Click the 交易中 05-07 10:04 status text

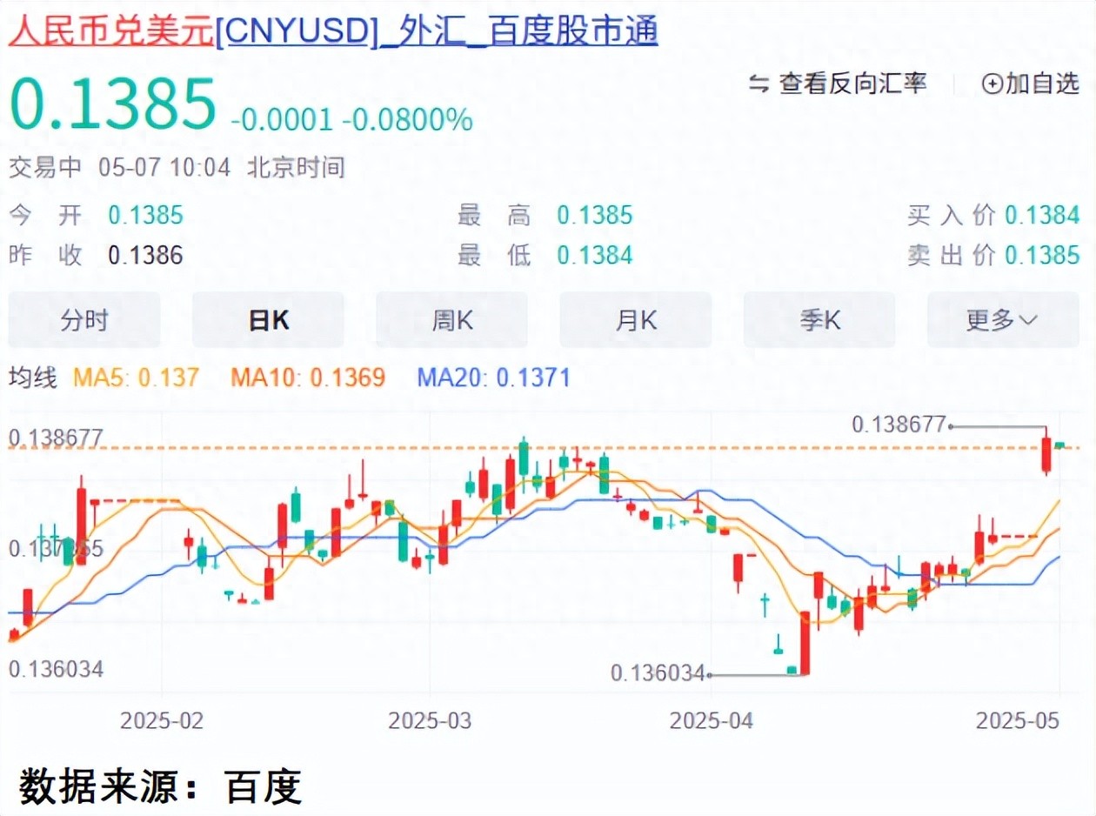tap(120, 167)
